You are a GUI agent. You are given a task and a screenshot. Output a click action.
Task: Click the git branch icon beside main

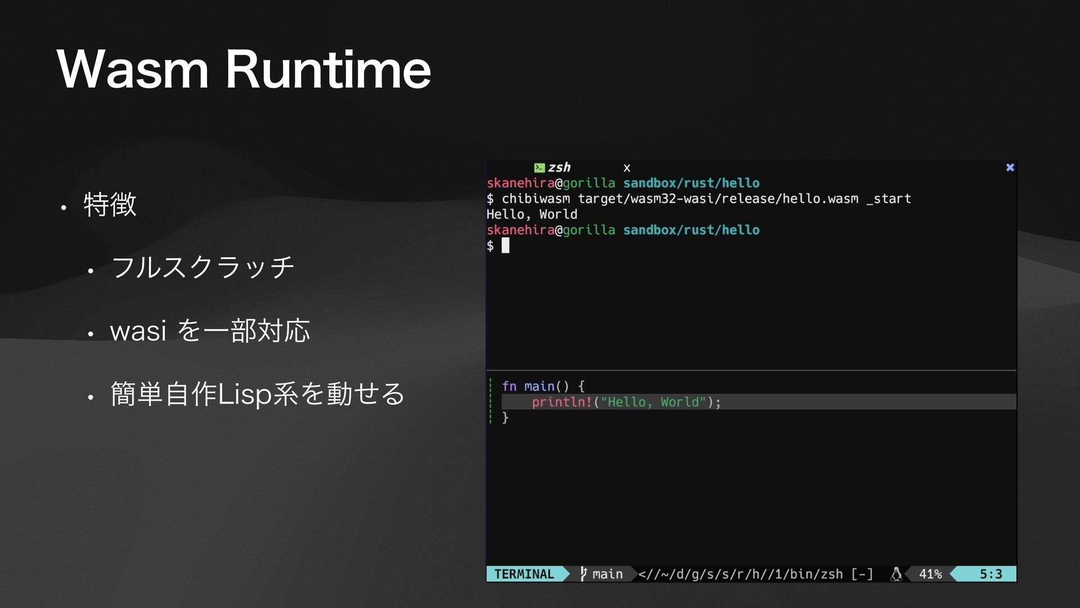(584, 574)
